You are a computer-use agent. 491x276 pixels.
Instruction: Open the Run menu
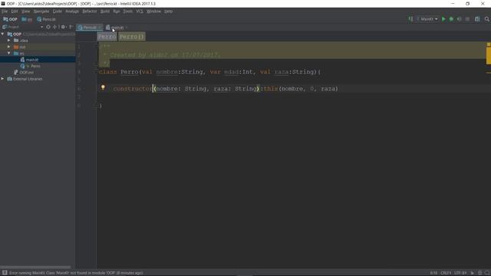[x=116, y=11]
